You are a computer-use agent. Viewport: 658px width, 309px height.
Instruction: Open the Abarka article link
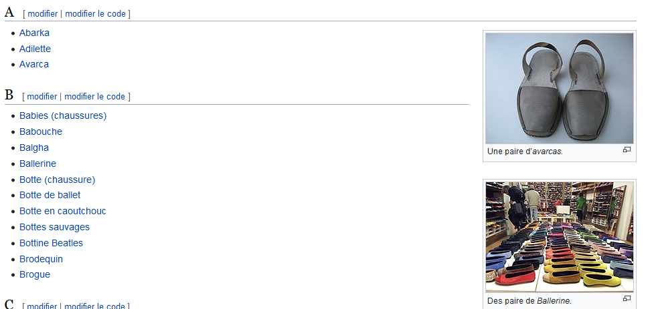[x=34, y=33]
